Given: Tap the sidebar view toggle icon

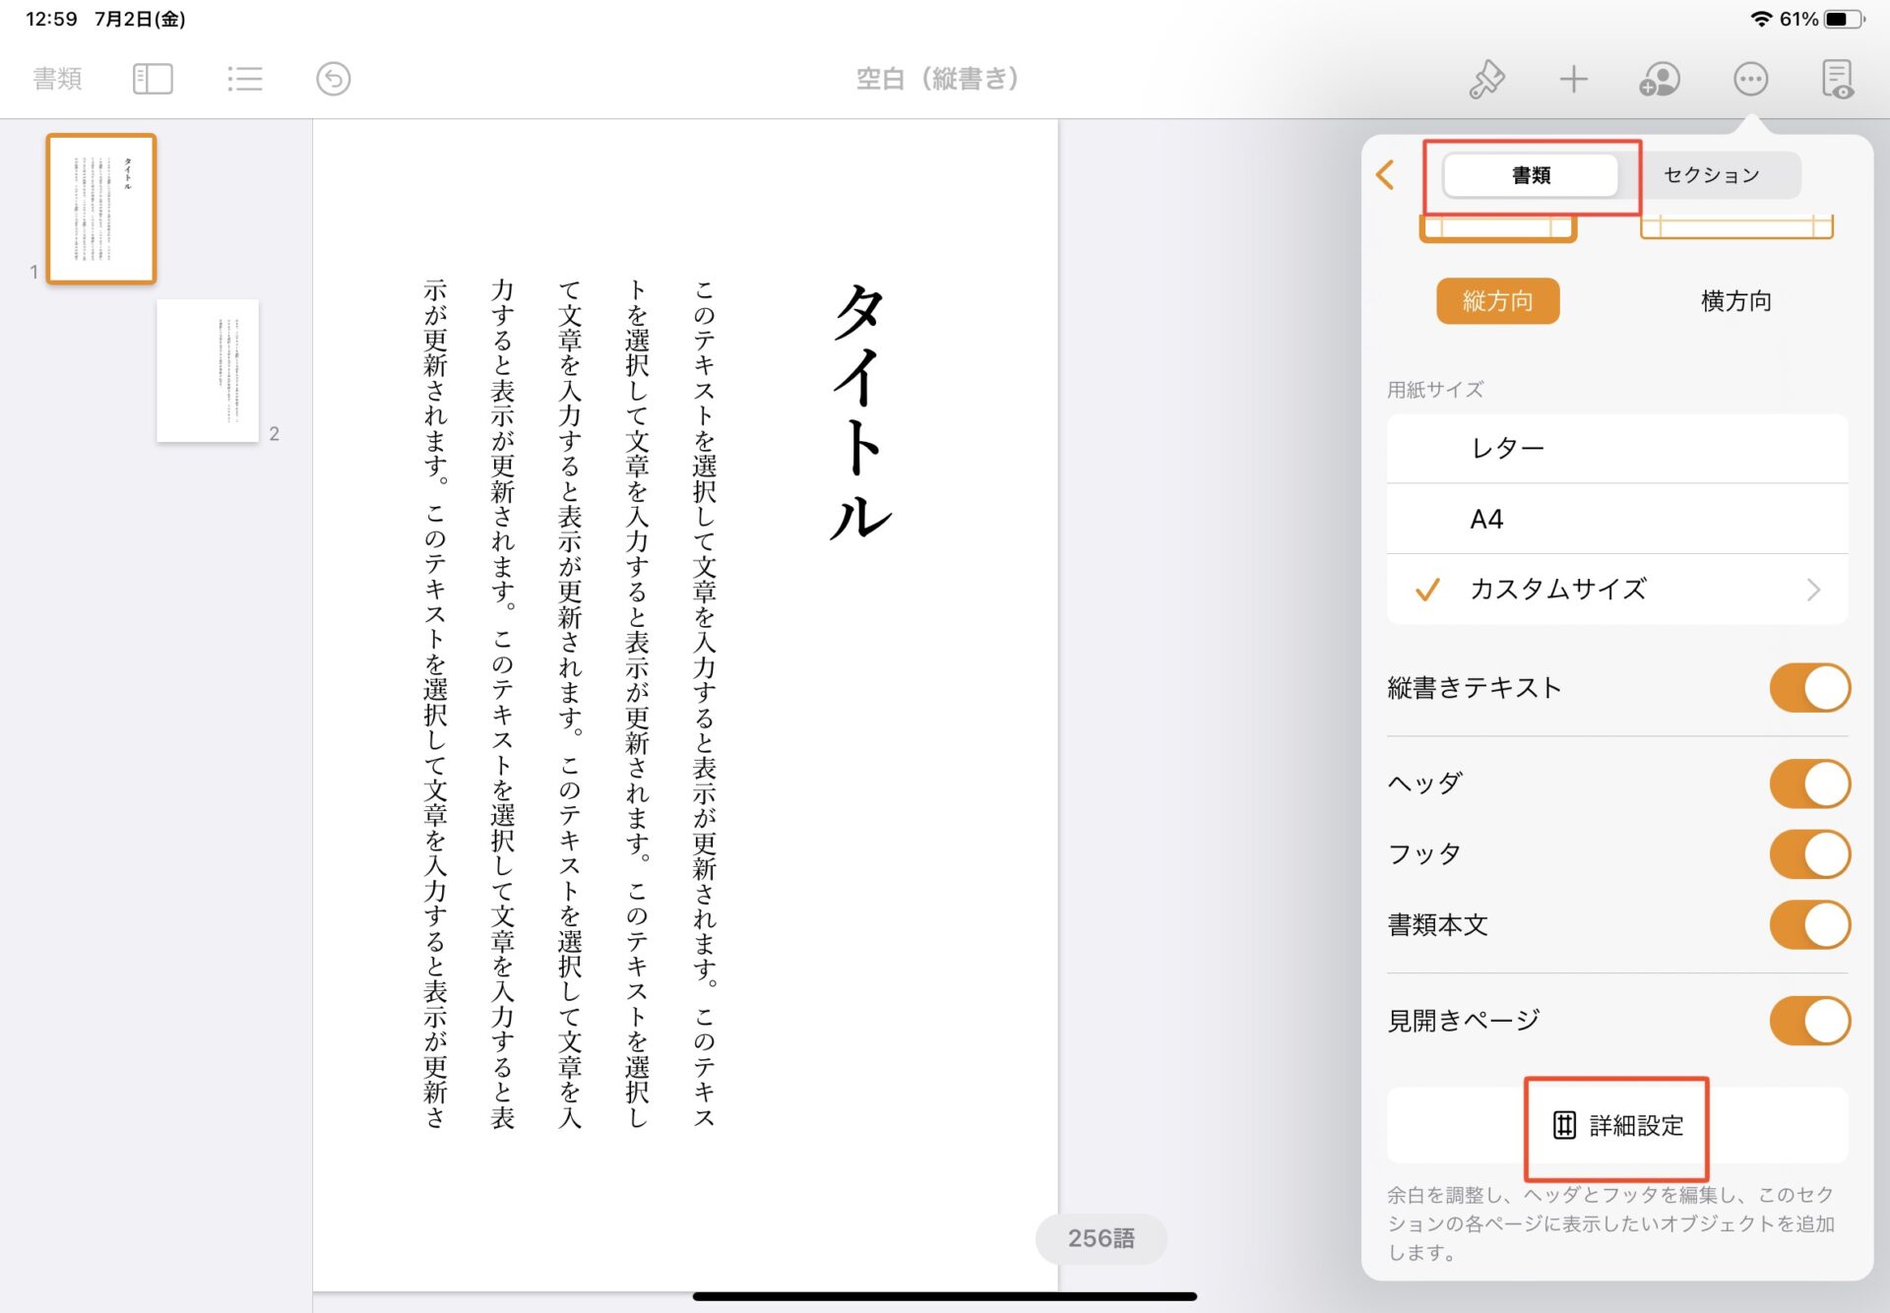Looking at the screenshot, I should tap(153, 79).
